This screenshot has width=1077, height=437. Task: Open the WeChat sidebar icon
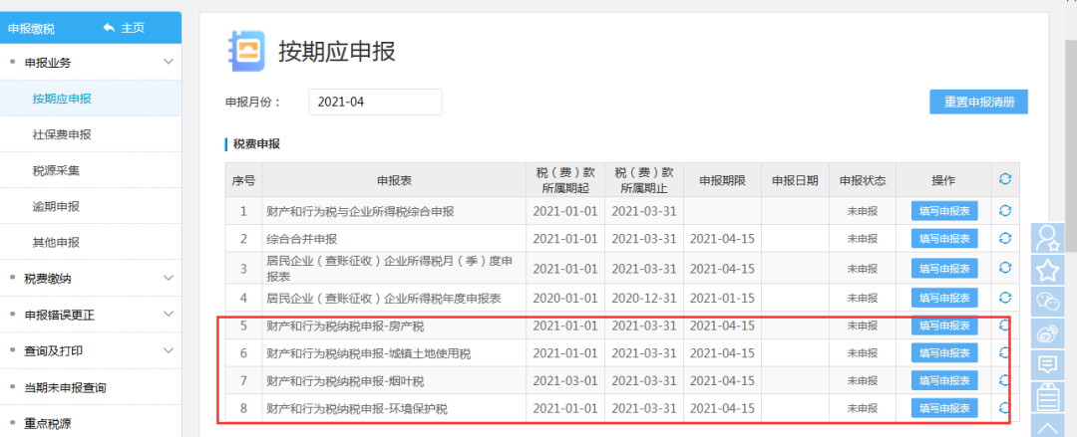tap(1047, 302)
